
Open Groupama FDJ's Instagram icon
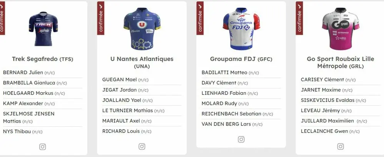click(241, 139)
